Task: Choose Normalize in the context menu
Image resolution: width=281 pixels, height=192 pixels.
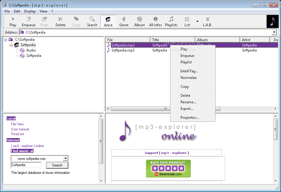Action: tap(193, 78)
